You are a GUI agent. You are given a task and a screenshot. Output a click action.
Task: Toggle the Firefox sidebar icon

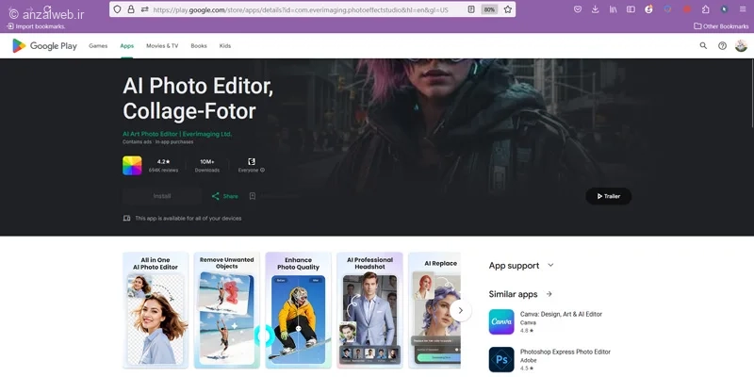pos(631,9)
